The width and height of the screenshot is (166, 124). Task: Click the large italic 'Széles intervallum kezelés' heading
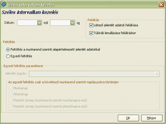point(30,12)
